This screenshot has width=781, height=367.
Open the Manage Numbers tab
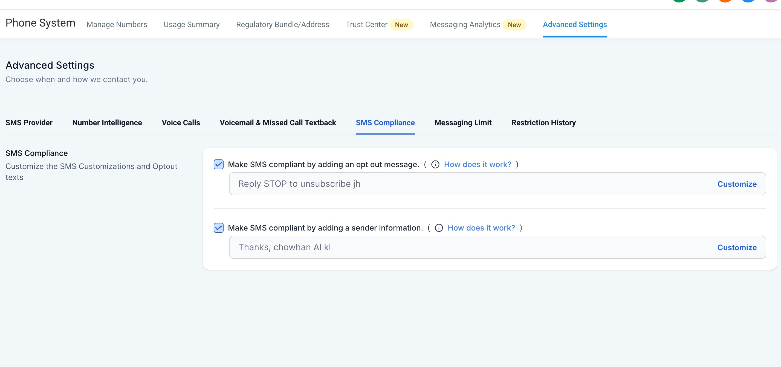click(x=117, y=25)
